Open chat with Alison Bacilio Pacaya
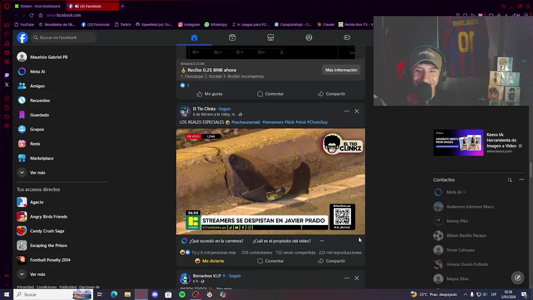 [x=460, y=235]
